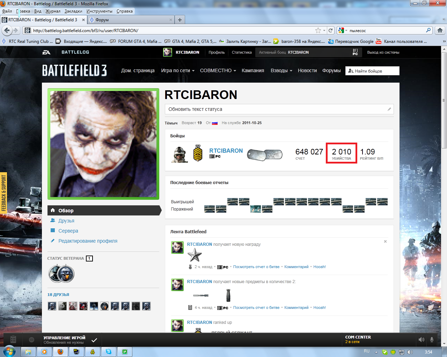447x357 pixels.
Task: Expand the 'СОВМЕСТНО' dropdown menu
Action: 218,70
